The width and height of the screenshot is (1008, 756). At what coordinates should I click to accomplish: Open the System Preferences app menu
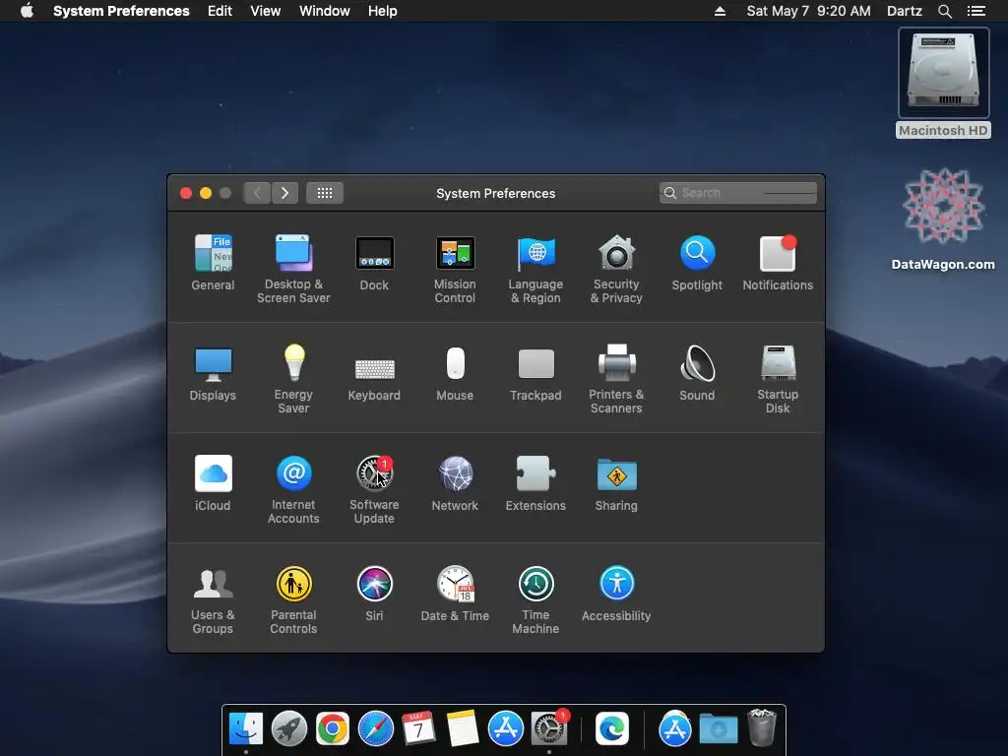click(x=121, y=11)
